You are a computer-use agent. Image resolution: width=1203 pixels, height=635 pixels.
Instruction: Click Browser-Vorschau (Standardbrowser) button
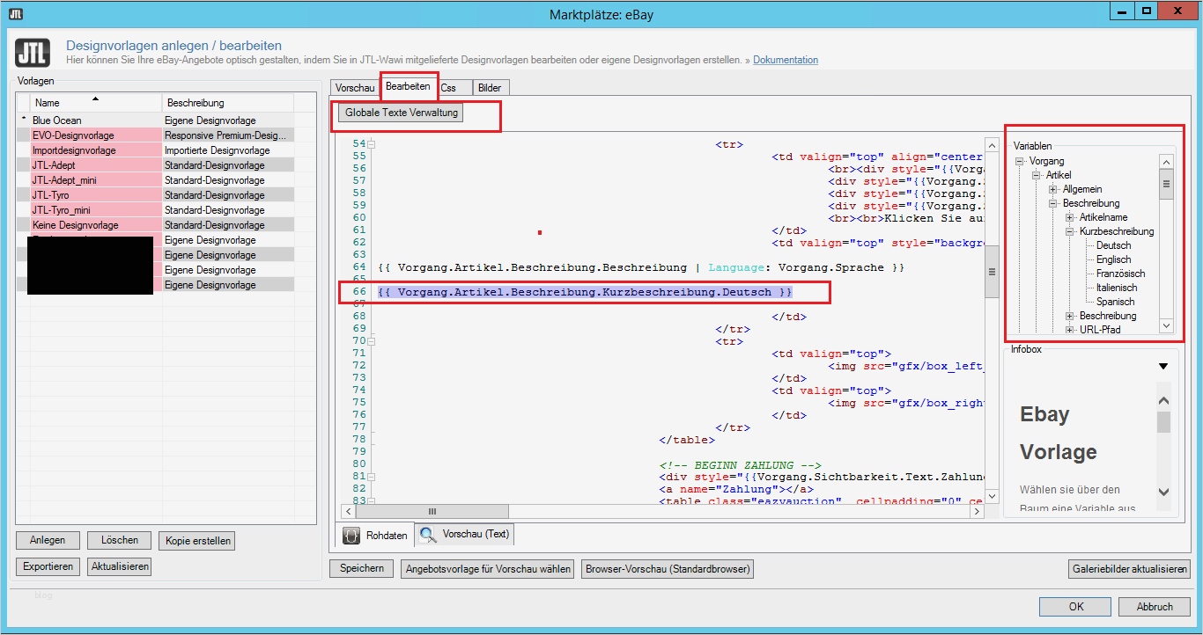668,569
